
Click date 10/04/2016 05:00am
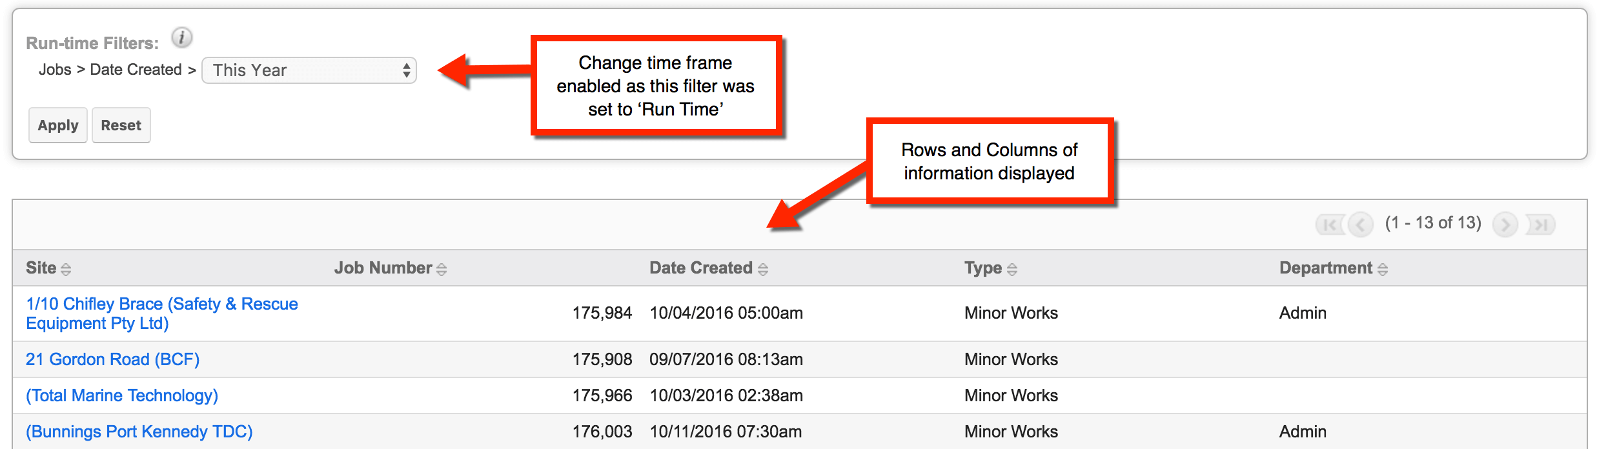[726, 313]
